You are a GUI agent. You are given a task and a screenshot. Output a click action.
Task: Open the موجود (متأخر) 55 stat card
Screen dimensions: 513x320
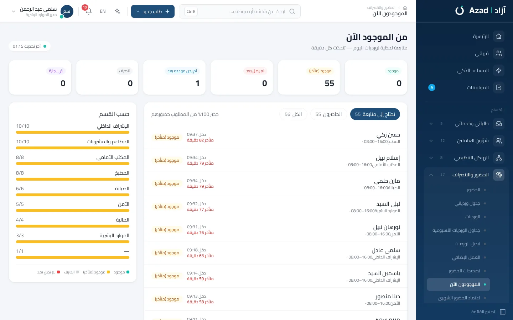point(309,78)
